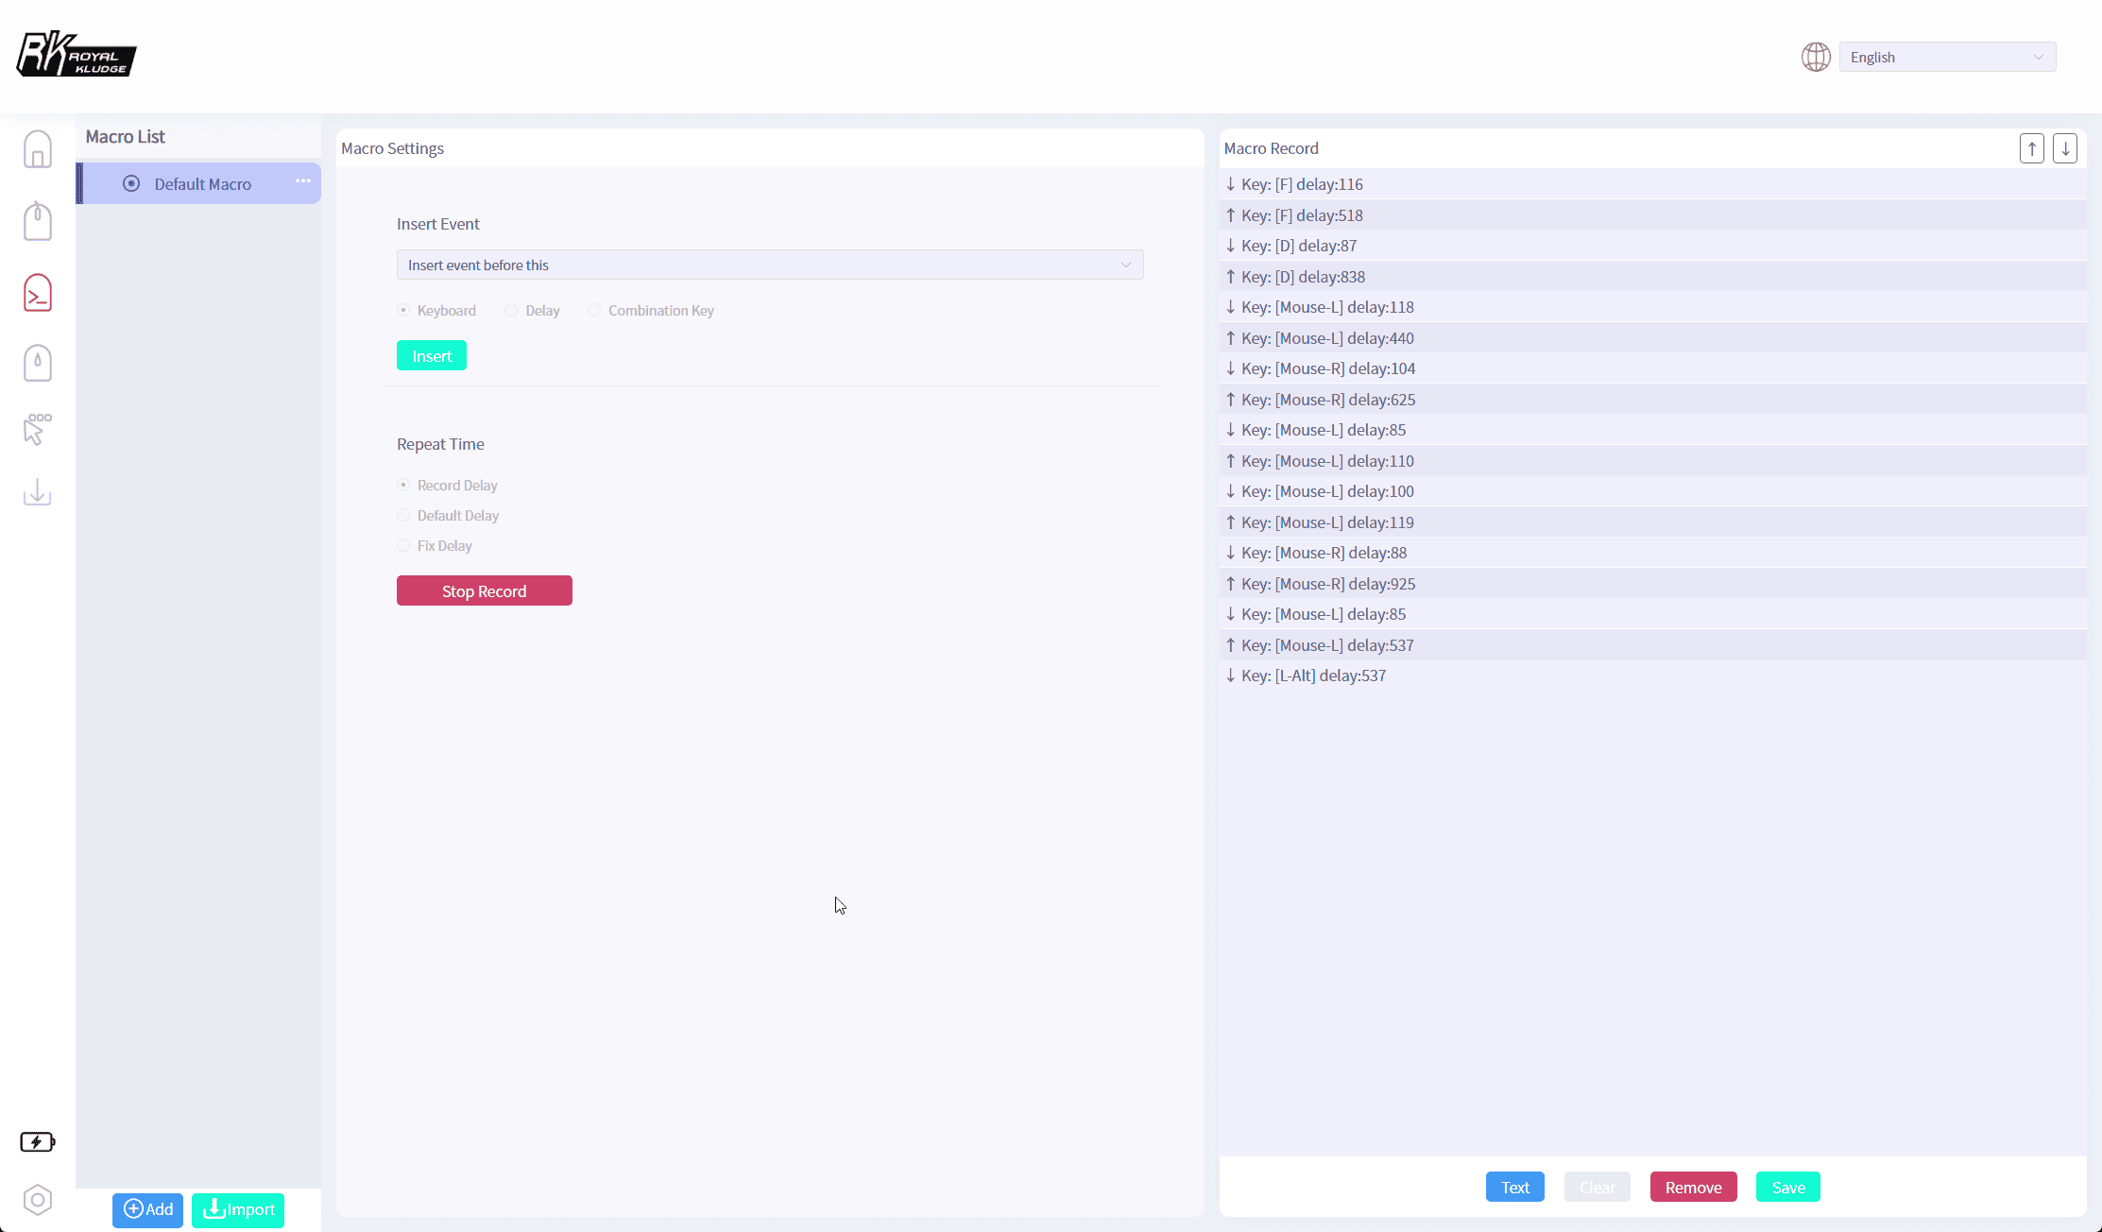This screenshot has width=2102, height=1232.
Task: Click the Text button
Action: 1515,1187
